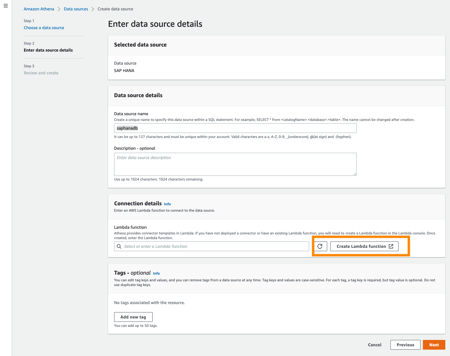
Task: Go to Amazon Athena breadcrumb
Action: pos(39,9)
